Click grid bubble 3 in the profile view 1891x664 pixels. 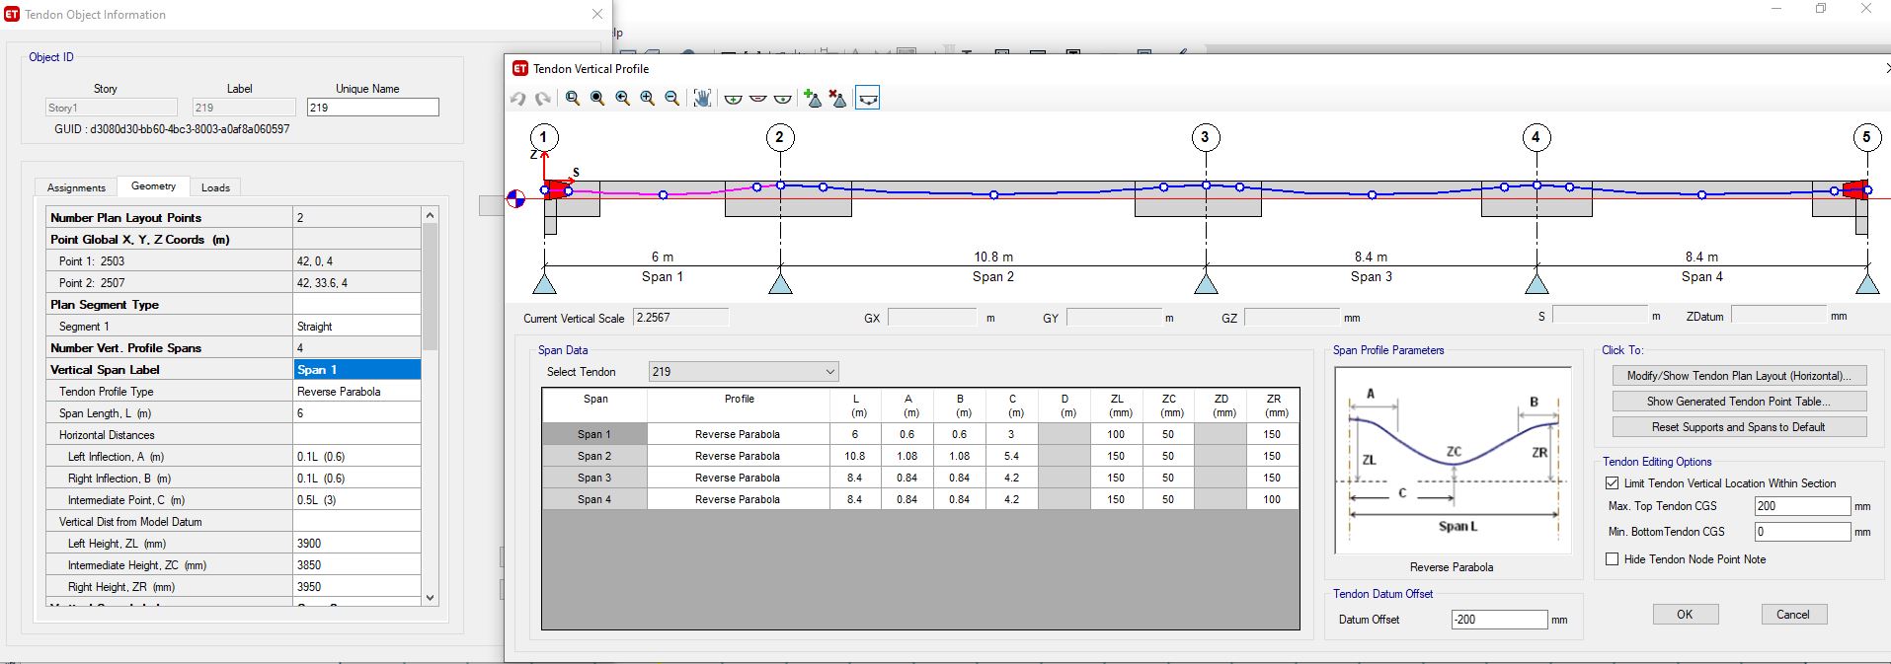pos(1205,137)
